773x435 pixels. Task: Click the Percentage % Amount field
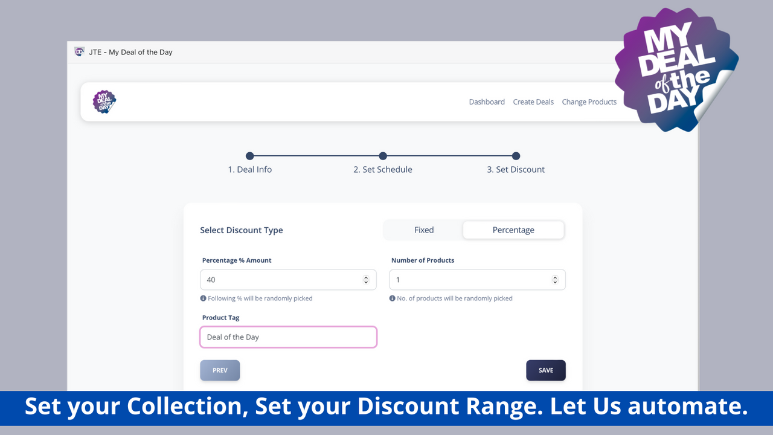(288, 280)
